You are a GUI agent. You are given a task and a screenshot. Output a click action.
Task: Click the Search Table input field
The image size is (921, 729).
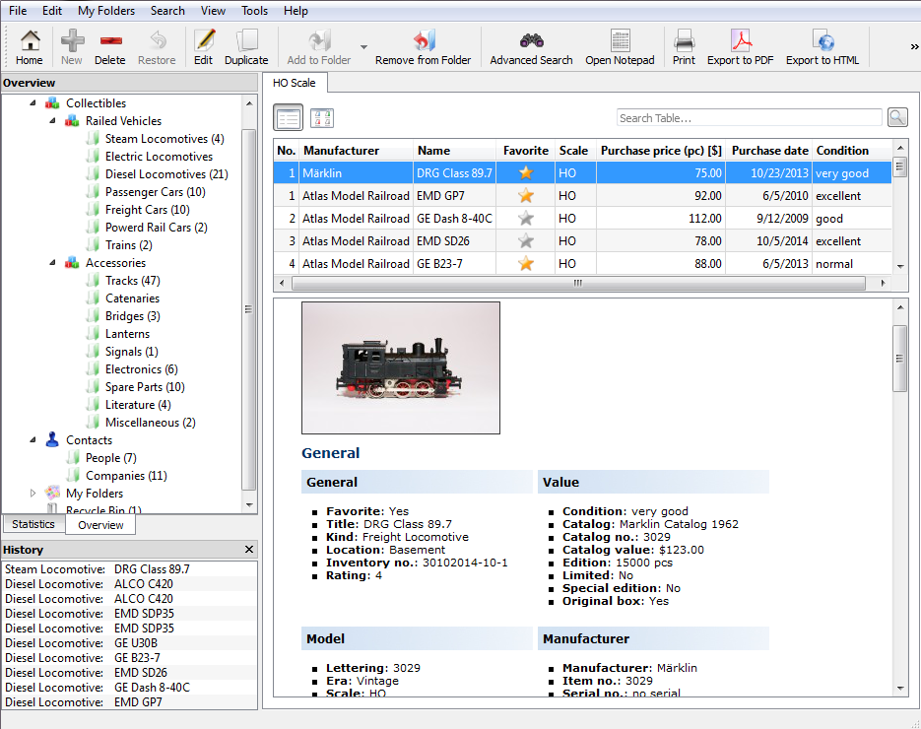click(x=749, y=117)
